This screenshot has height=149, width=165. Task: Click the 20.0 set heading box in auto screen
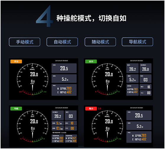click(x=145, y=68)
